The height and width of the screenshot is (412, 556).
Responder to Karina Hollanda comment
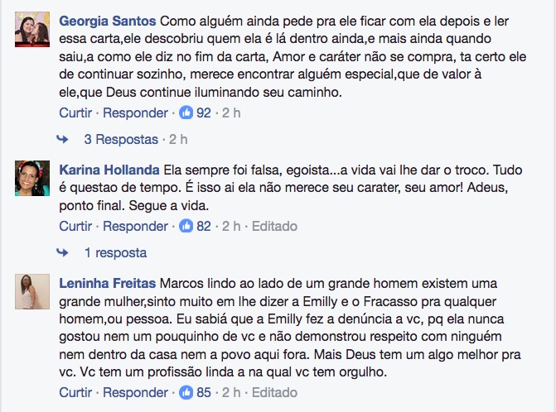pyautogui.click(x=134, y=226)
